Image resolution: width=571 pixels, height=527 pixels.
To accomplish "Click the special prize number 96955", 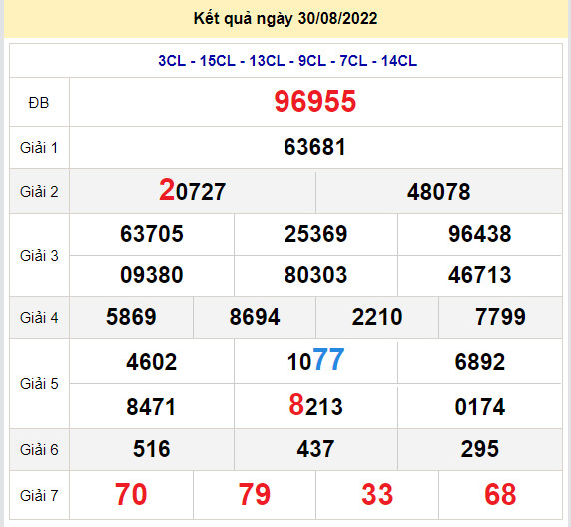I will coord(315,101).
